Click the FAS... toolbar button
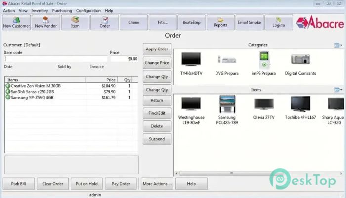 click(163, 22)
